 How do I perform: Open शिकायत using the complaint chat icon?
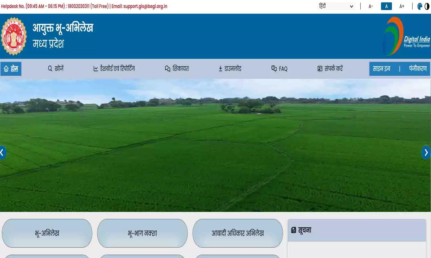coord(167,68)
